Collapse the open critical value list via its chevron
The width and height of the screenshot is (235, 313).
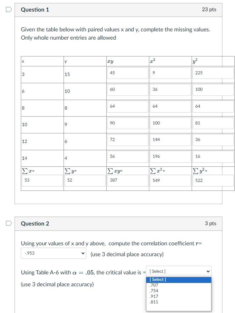click(x=207, y=271)
